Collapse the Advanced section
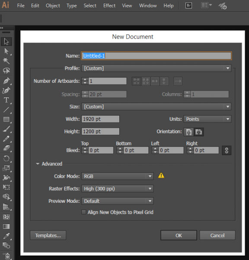The image size is (249, 260). (x=38, y=164)
